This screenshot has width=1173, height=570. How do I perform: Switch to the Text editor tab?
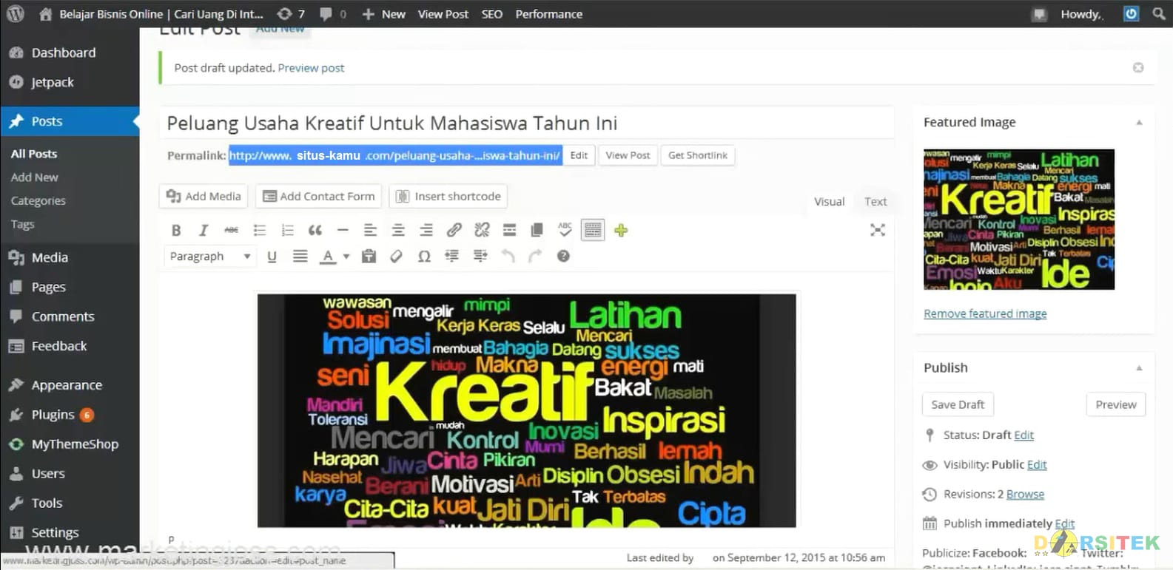tap(875, 201)
